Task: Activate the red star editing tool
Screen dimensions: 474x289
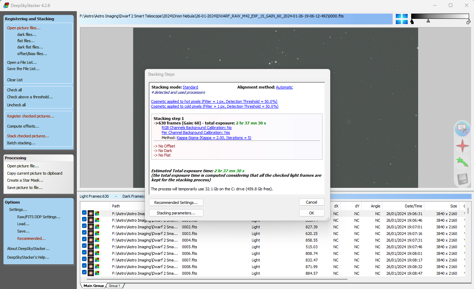Action: point(462,145)
